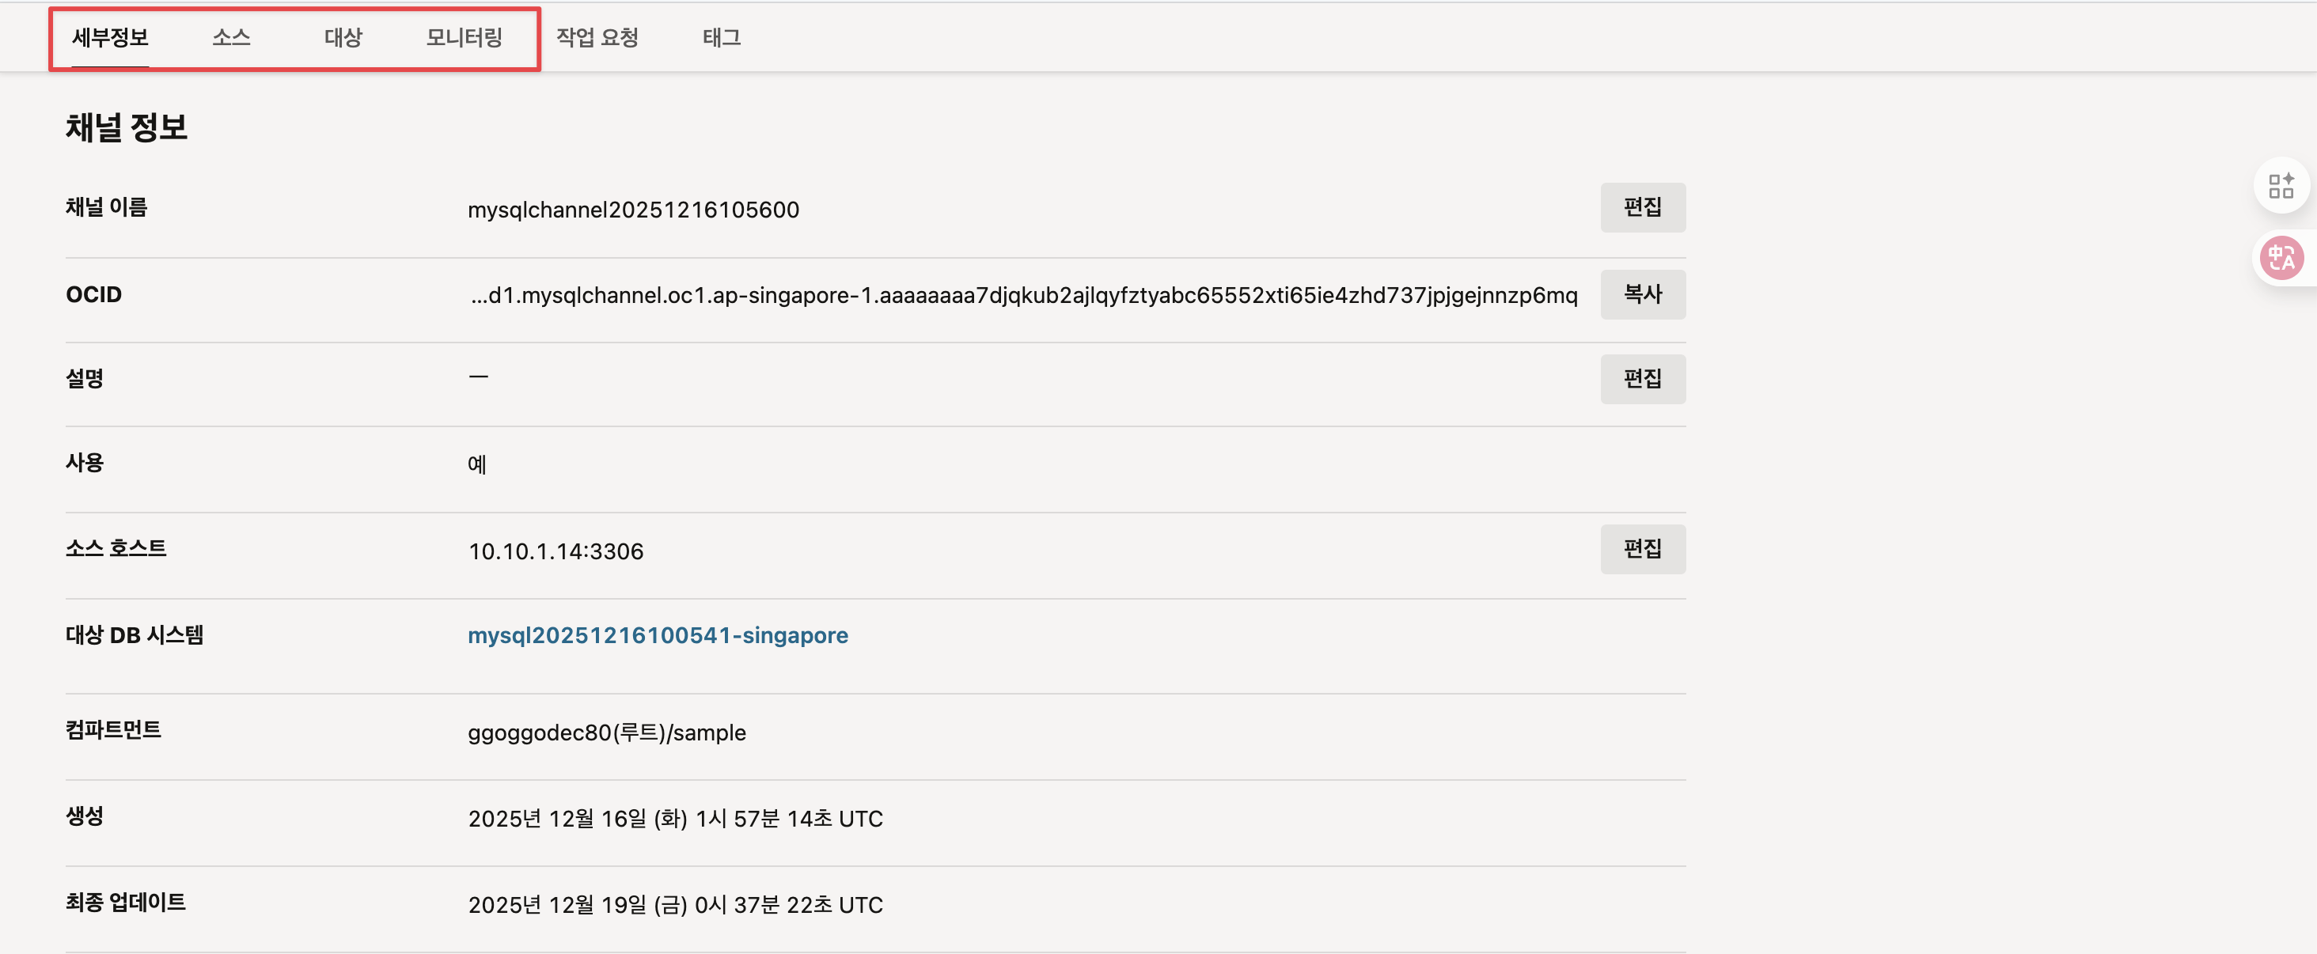Click 편집 next to 소스 호스트
The height and width of the screenshot is (954, 2317).
click(x=1641, y=548)
